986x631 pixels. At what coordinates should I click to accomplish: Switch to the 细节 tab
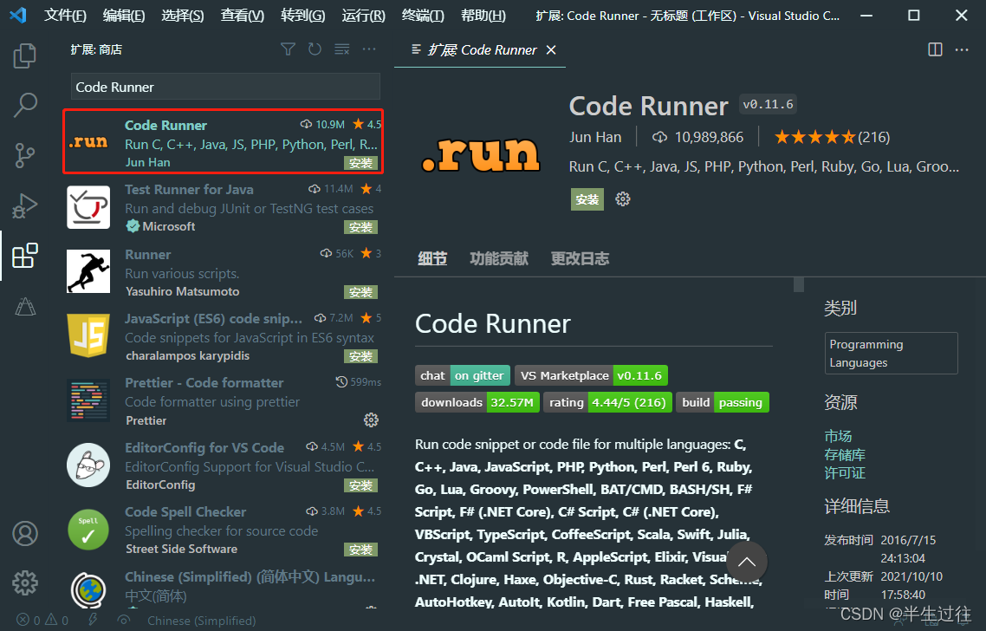(432, 258)
